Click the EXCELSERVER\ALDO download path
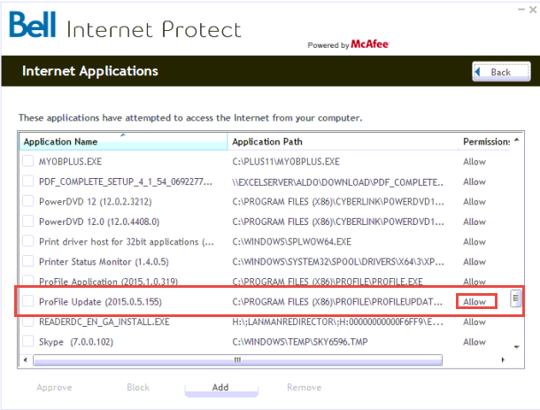This screenshot has width=540, height=410. click(338, 182)
